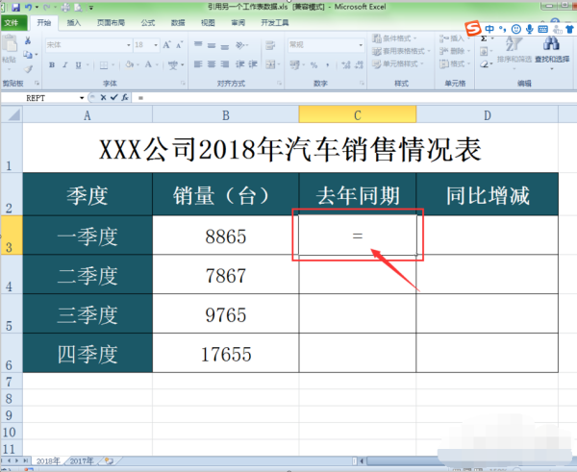Click the enter checkmark in formula bar
The width and height of the screenshot is (577, 472).
(114, 97)
